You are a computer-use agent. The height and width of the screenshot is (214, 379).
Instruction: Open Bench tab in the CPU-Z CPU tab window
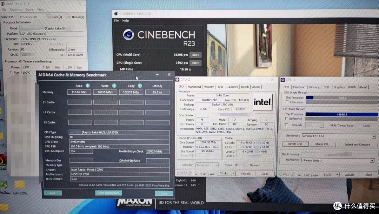click(x=245, y=87)
